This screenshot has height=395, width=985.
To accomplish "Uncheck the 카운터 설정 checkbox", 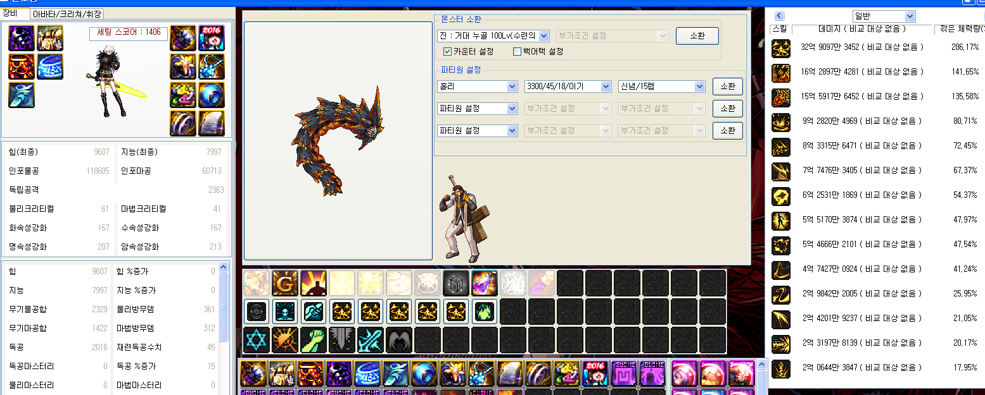I will 448,51.
